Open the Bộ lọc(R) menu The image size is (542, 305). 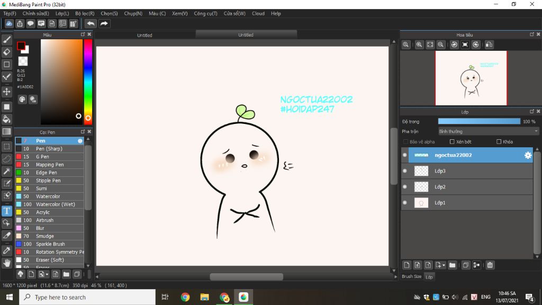coord(85,13)
